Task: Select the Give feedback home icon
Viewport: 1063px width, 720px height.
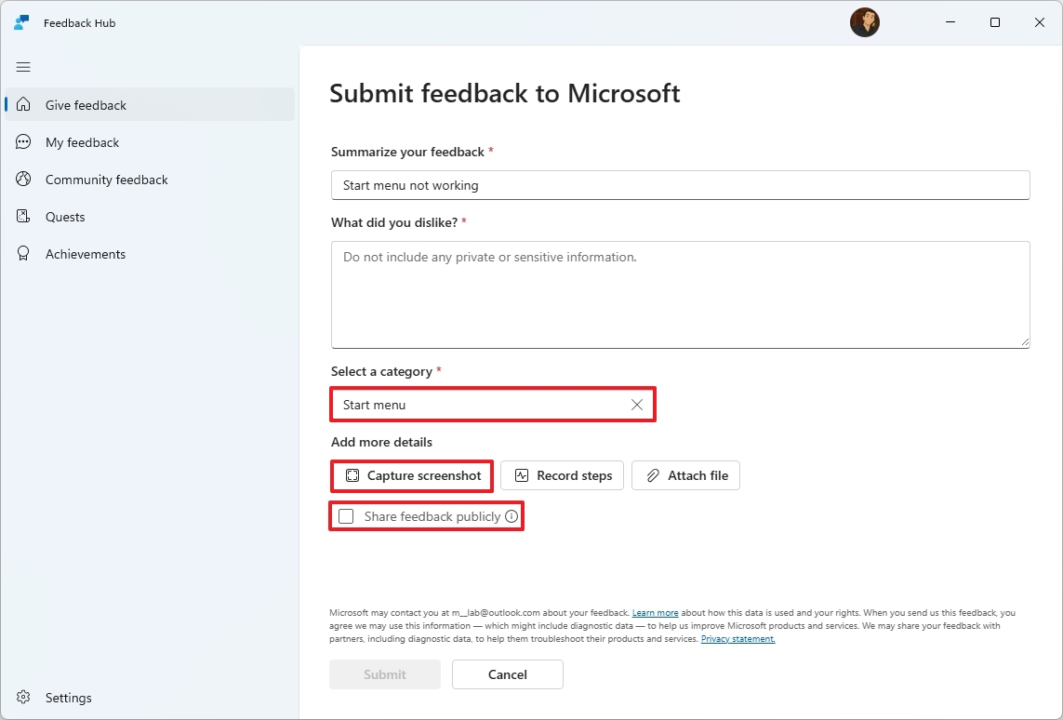Action: coord(24,104)
